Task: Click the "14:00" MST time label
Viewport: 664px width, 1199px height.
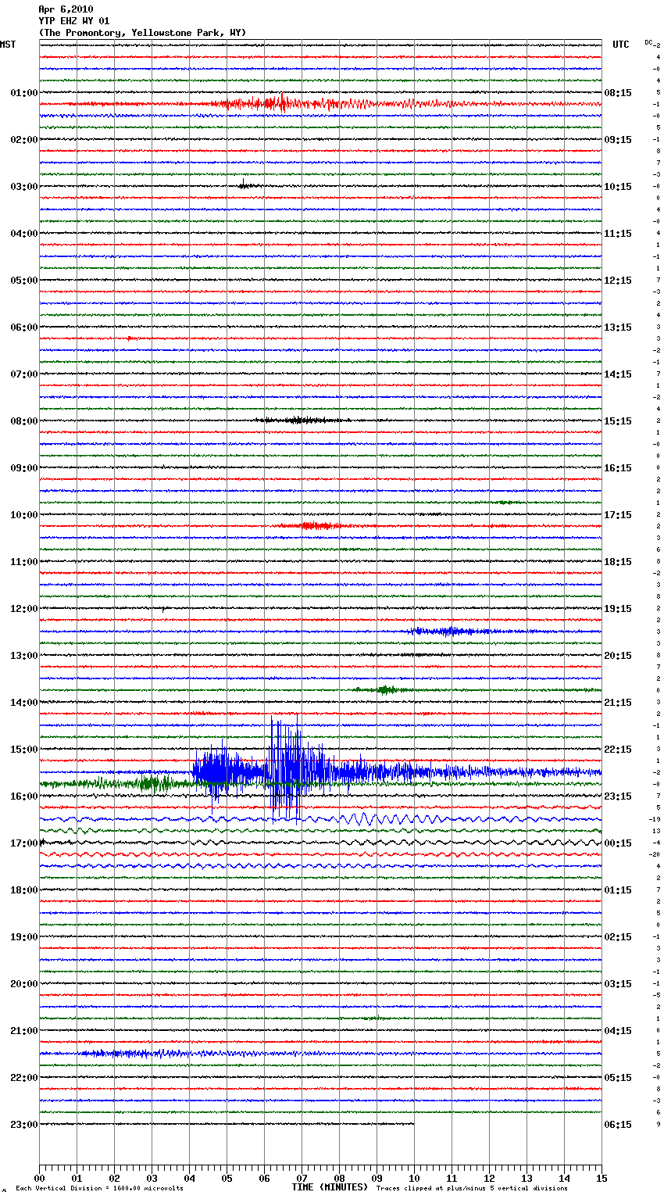Action: (x=23, y=703)
